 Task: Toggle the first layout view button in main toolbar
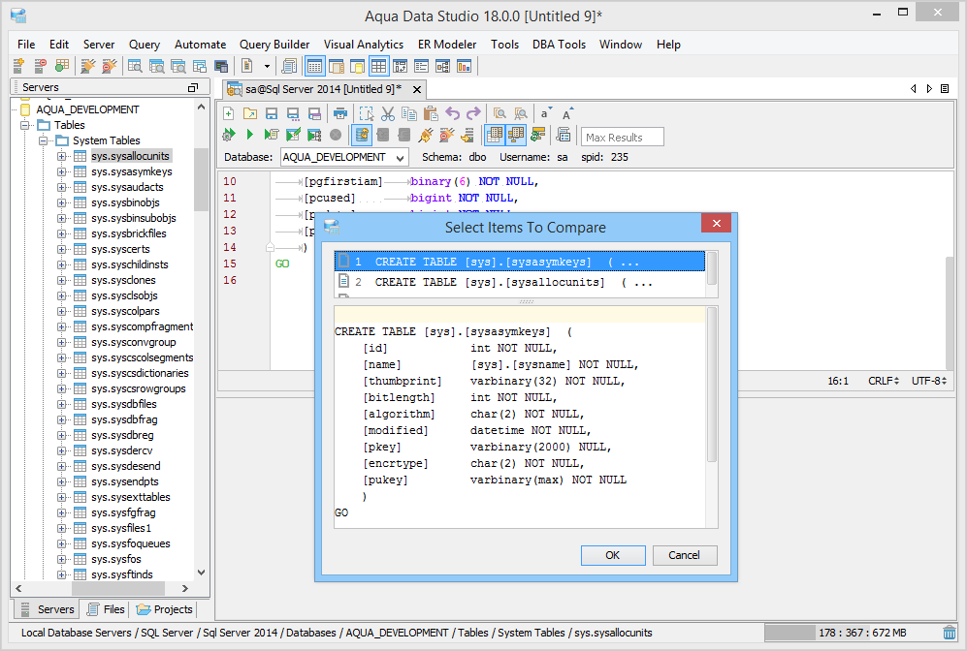[x=314, y=67]
